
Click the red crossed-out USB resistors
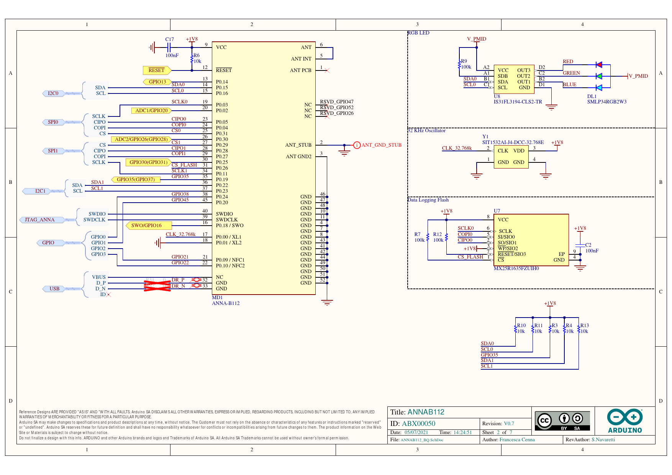pos(157,286)
